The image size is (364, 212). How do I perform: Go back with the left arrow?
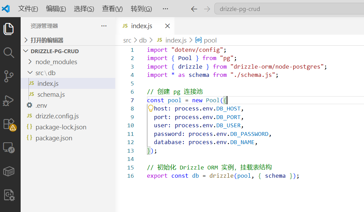pyautogui.click(x=194, y=9)
